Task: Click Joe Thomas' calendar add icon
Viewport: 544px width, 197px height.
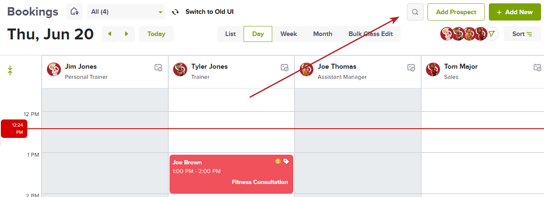Action: (x=411, y=67)
